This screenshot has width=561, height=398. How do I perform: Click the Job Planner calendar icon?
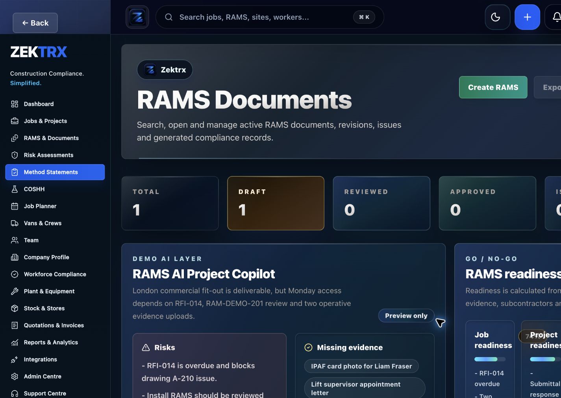pyautogui.click(x=15, y=206)
